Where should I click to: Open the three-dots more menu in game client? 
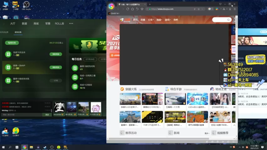[x=71, y=23]
